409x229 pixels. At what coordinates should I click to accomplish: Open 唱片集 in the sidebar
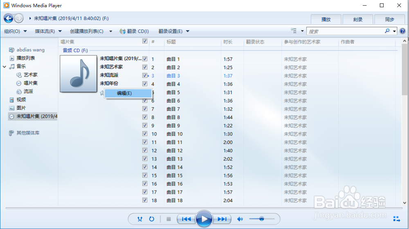pyautogui.click(x=31, y=83)
